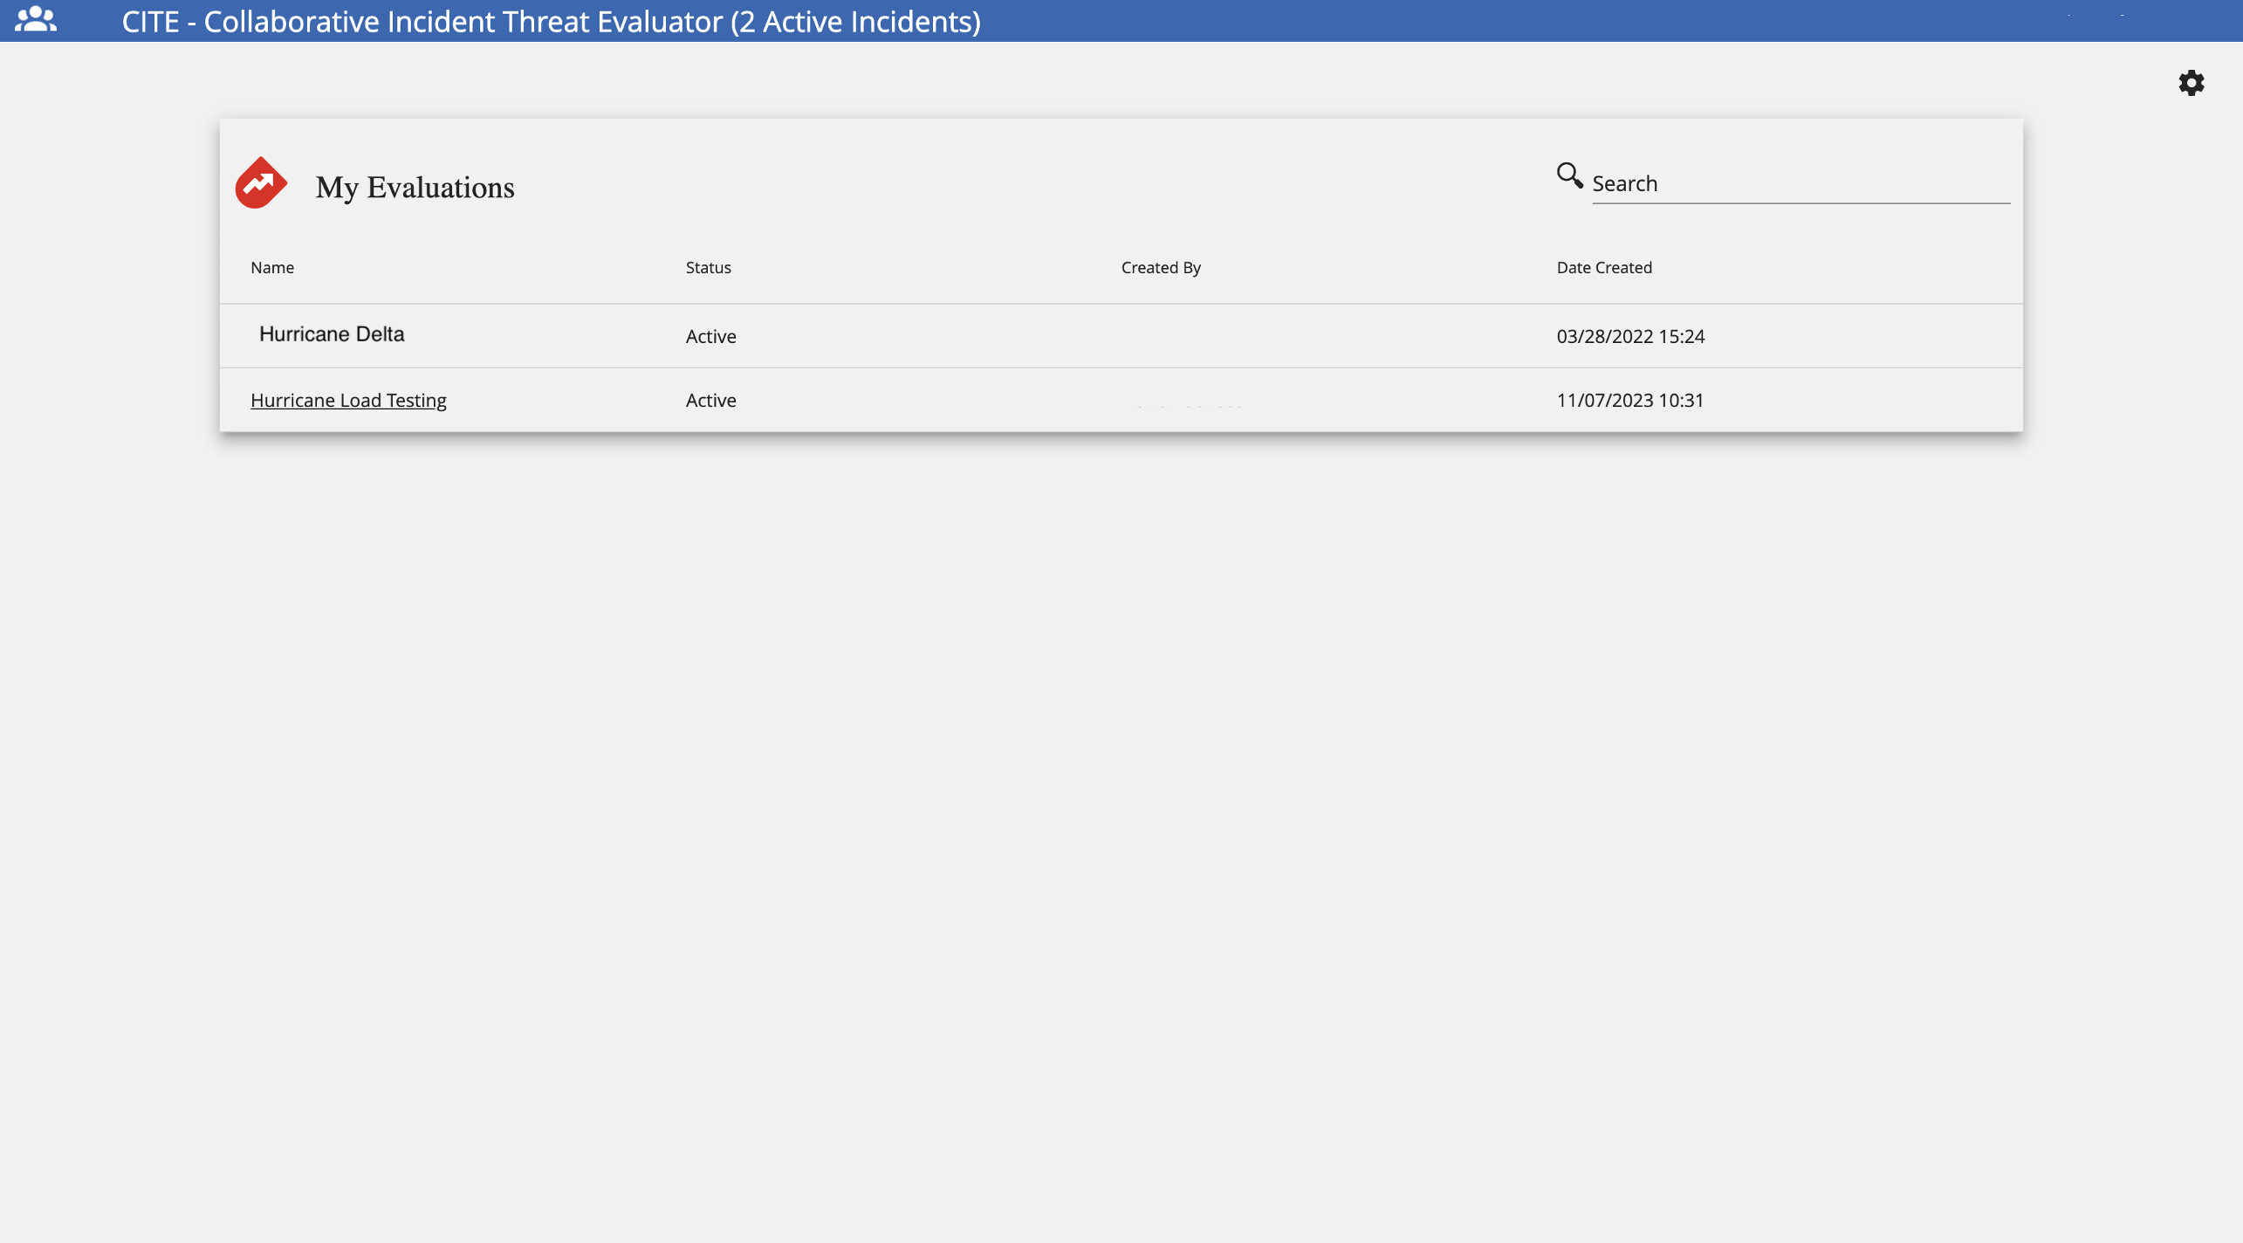Click Active status of Hurricane Load Testing
The width and height of the screenshot is (2243, 1243).
pos(710,401)
